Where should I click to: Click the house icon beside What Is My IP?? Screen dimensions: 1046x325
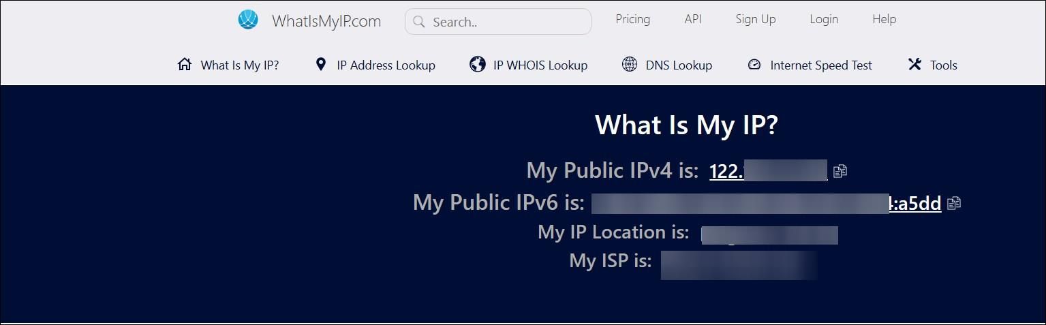pyautogui.click(x=185, y=65)
